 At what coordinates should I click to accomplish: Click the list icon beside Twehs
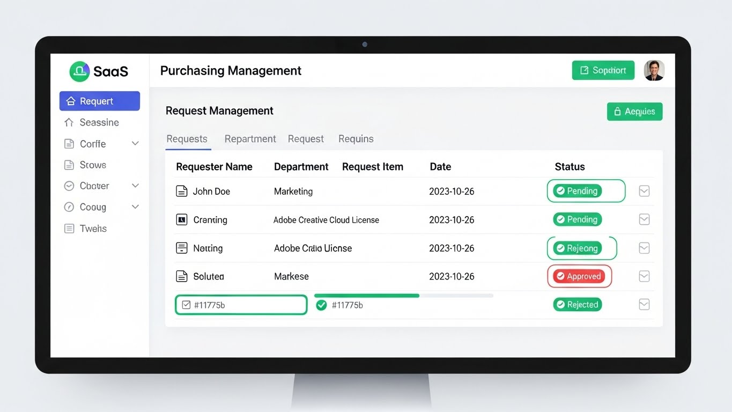[70, 229]
